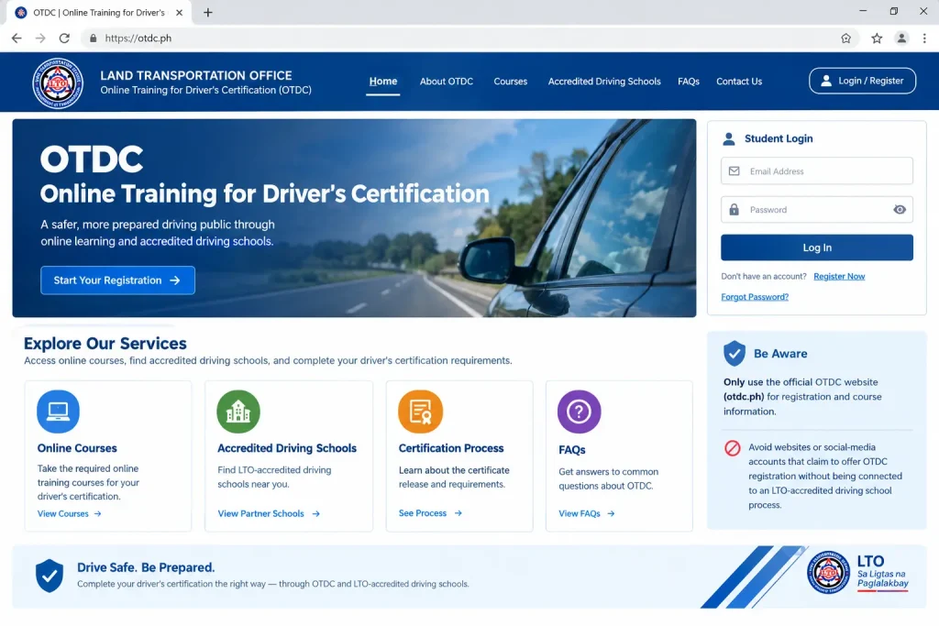This screenshot has height=626, width=939.
Task: Focus the Password input field
Action: (817, 210)
